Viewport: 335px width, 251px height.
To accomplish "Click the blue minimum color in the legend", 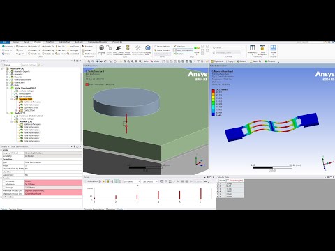I will coord(214,114).
